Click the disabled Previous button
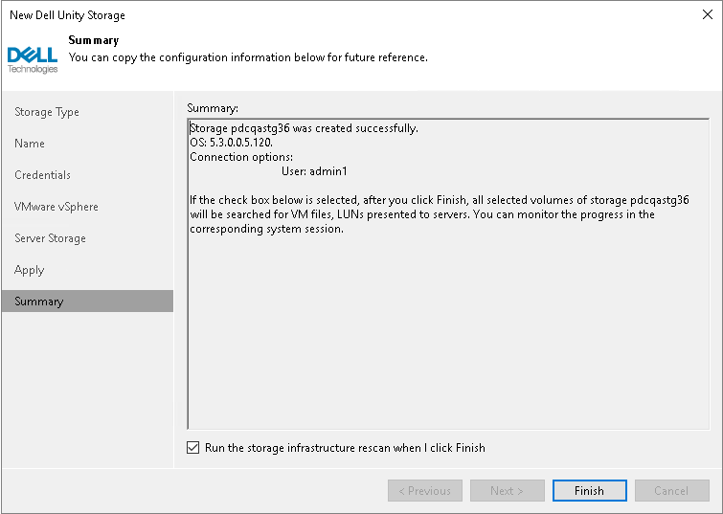Viewport: 723px width, 514px height. coord(424,490)
